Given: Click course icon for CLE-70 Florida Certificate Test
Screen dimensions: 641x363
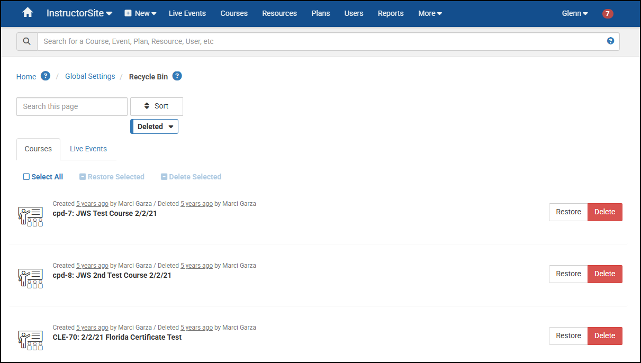Looking at the screenshot, I should click(31, 340).
